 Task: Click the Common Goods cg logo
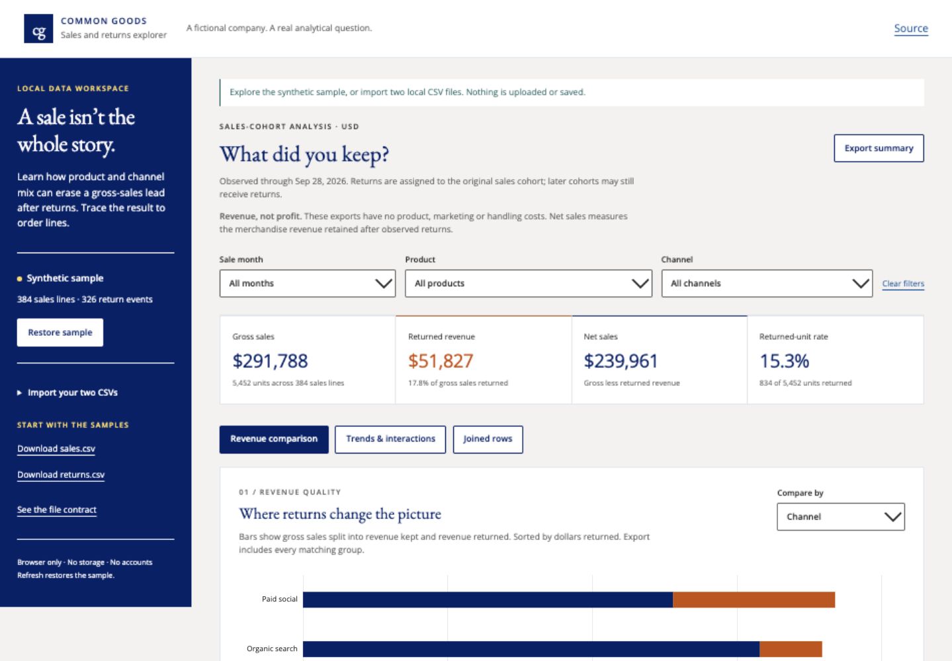(38, 28)
